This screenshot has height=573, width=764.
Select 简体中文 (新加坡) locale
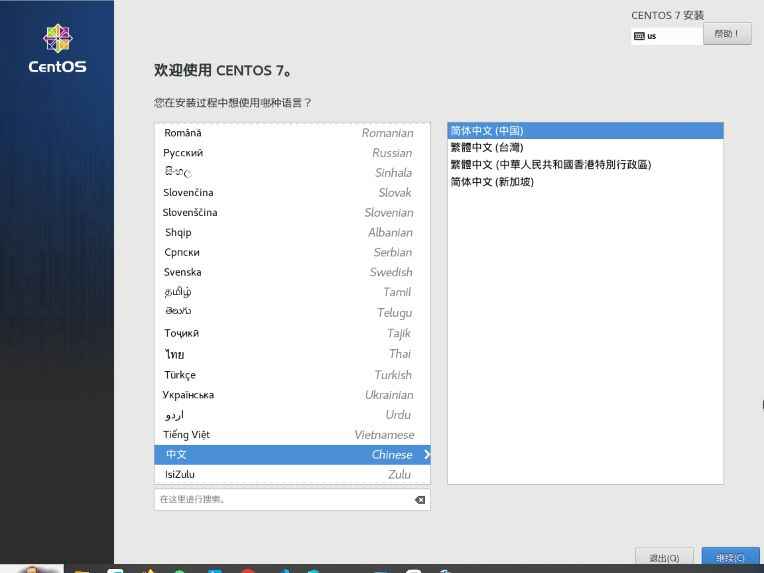pos(585,182)
